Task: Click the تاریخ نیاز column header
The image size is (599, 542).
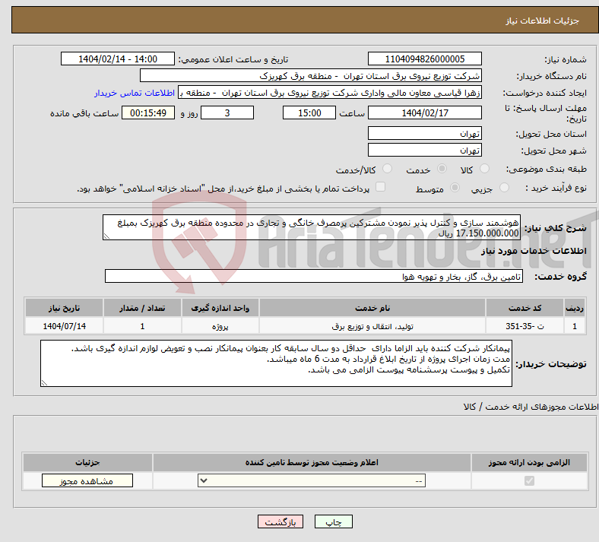Action: pyautogui.click(x=64, y=308)
